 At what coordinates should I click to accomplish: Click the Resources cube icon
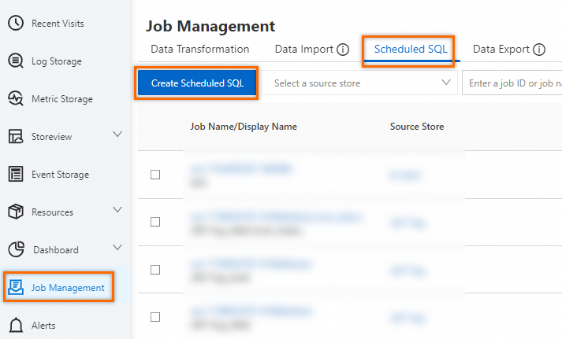click(16, 212)
